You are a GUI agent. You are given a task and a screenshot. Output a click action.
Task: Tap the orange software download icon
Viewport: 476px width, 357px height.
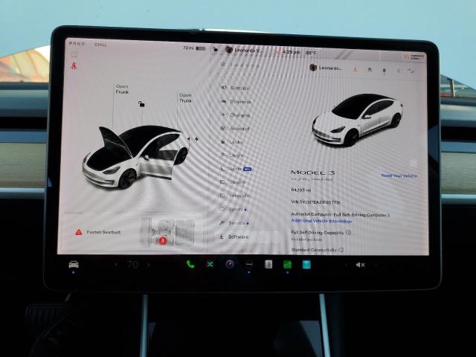[x=355, y=70]
